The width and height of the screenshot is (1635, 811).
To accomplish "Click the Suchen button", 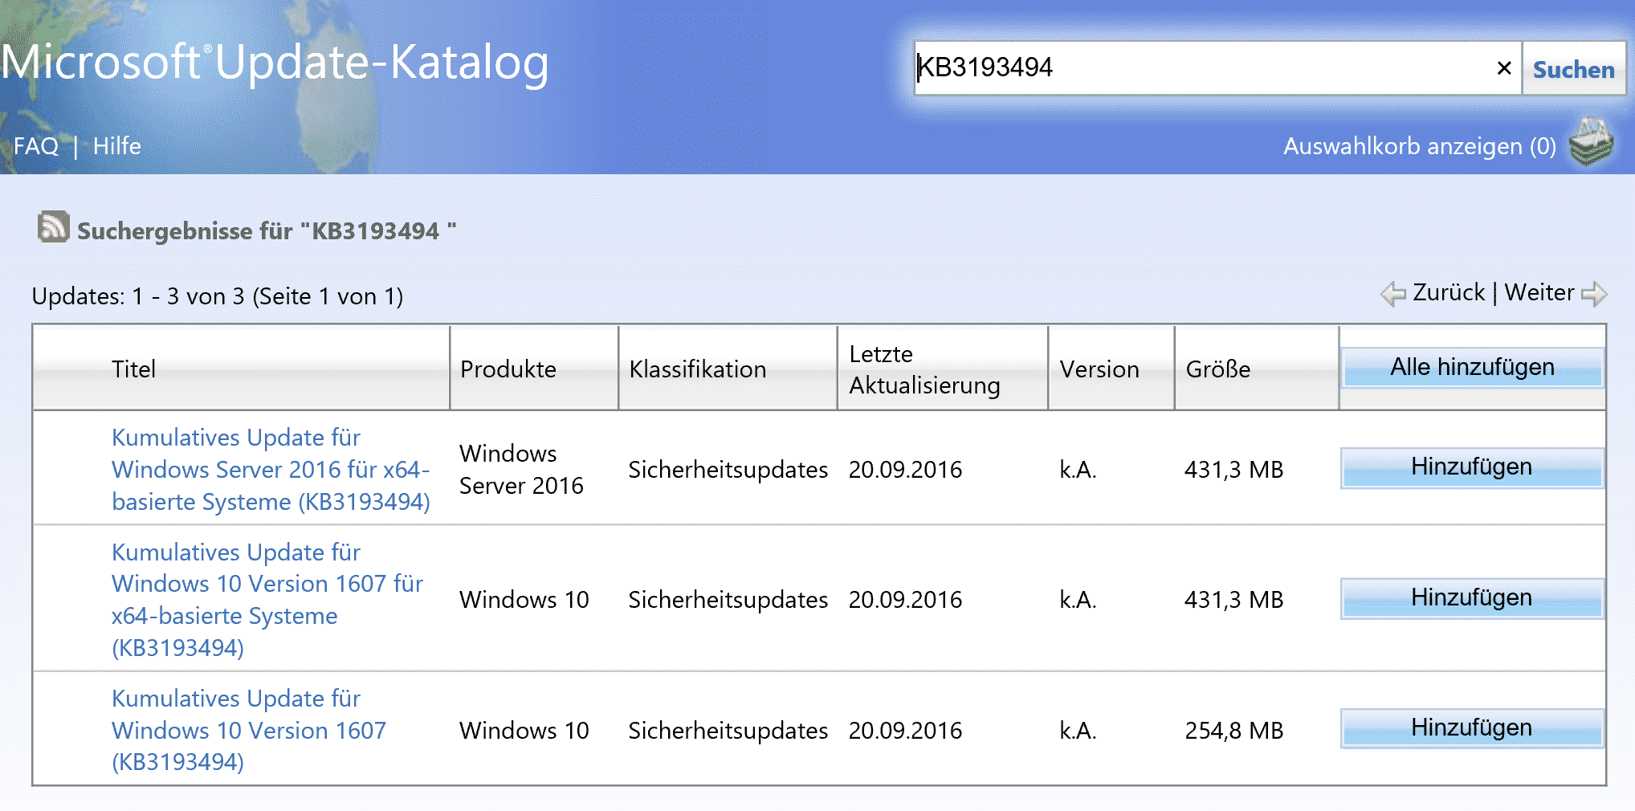I will click(1573, 69).
